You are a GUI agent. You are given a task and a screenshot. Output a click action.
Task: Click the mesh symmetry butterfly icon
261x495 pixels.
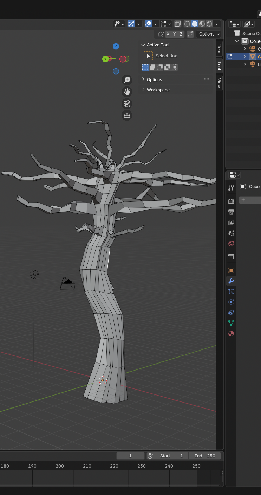pyautogui.click(x=161, y=34)
